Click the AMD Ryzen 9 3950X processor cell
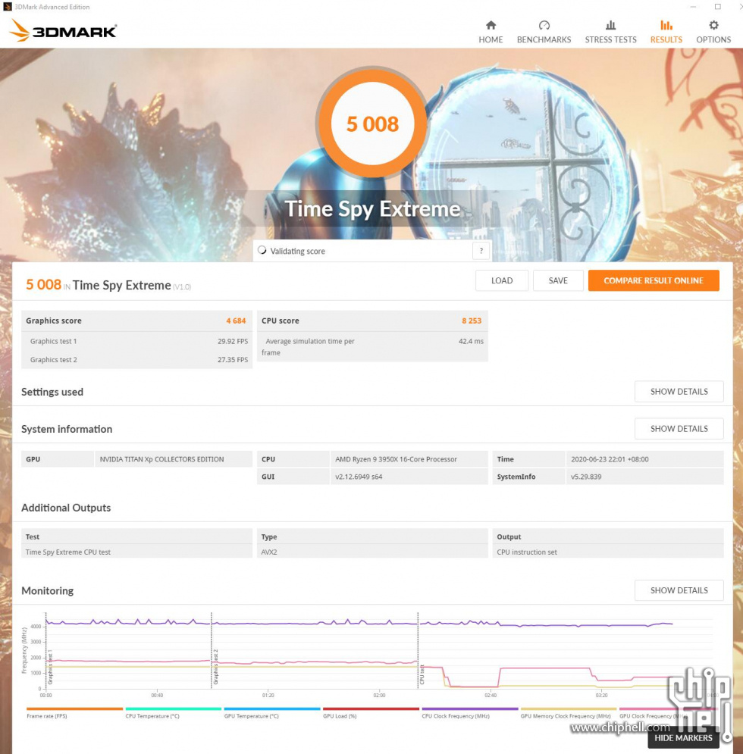This screenshot has height=754, width=743. (x=409, y=459)
